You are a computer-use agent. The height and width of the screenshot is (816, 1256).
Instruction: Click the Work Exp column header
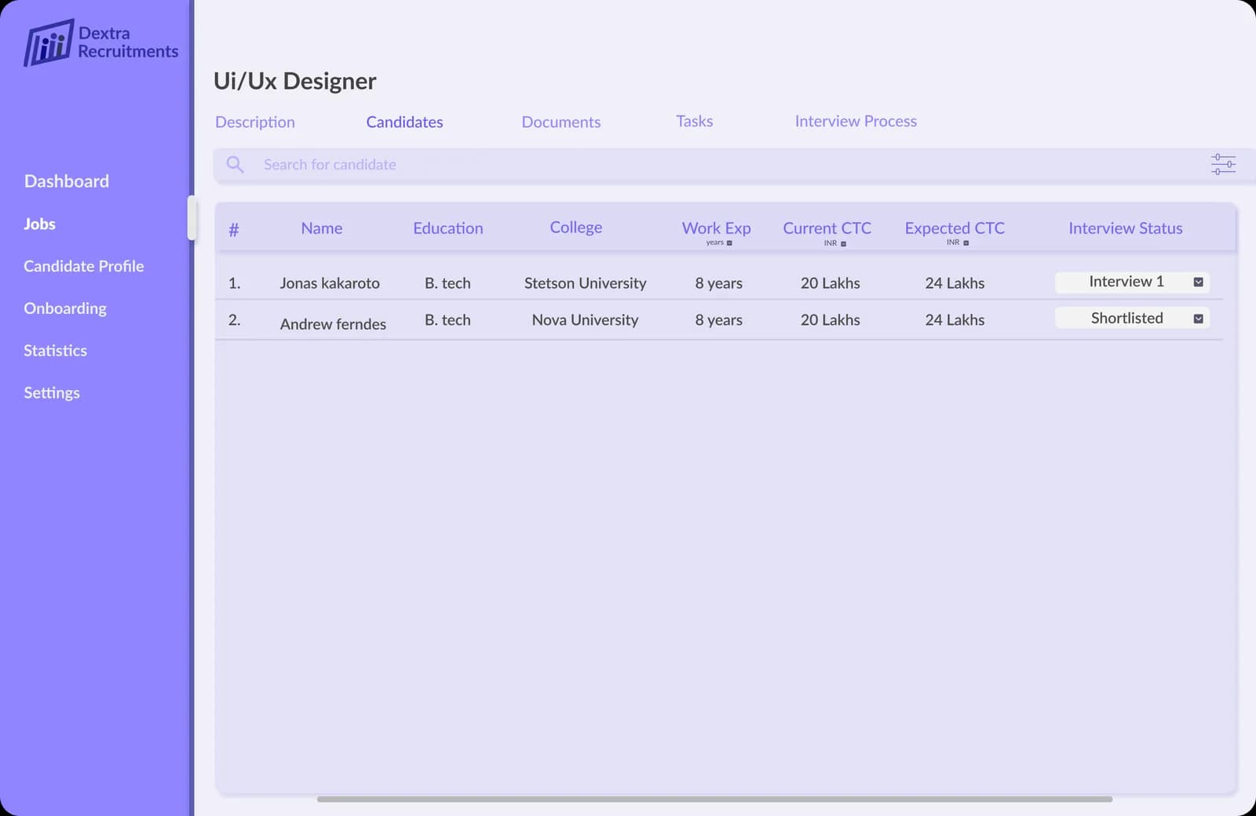(717, 228)
